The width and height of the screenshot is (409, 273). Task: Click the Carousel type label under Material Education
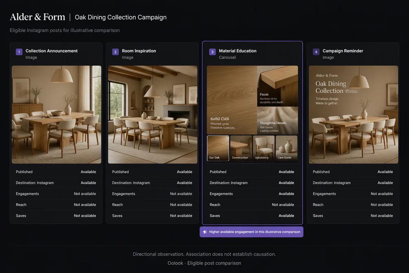tap(227, 57)
